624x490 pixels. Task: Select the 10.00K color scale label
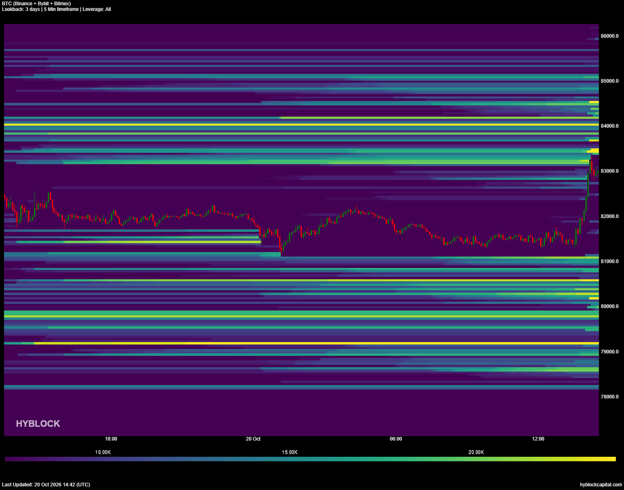pyautogui.click(x=103, y=452)
